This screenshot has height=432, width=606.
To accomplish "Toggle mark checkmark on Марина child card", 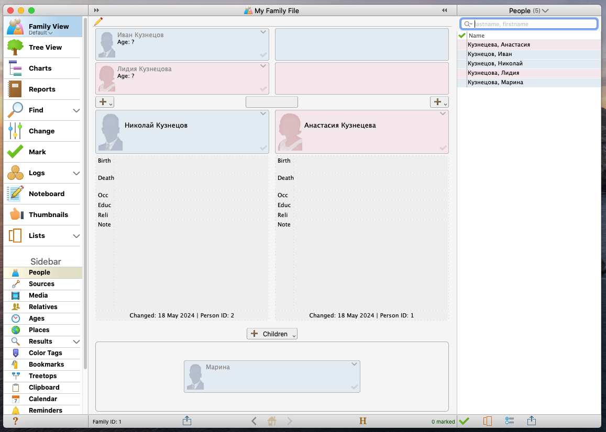I will point(355,387).
